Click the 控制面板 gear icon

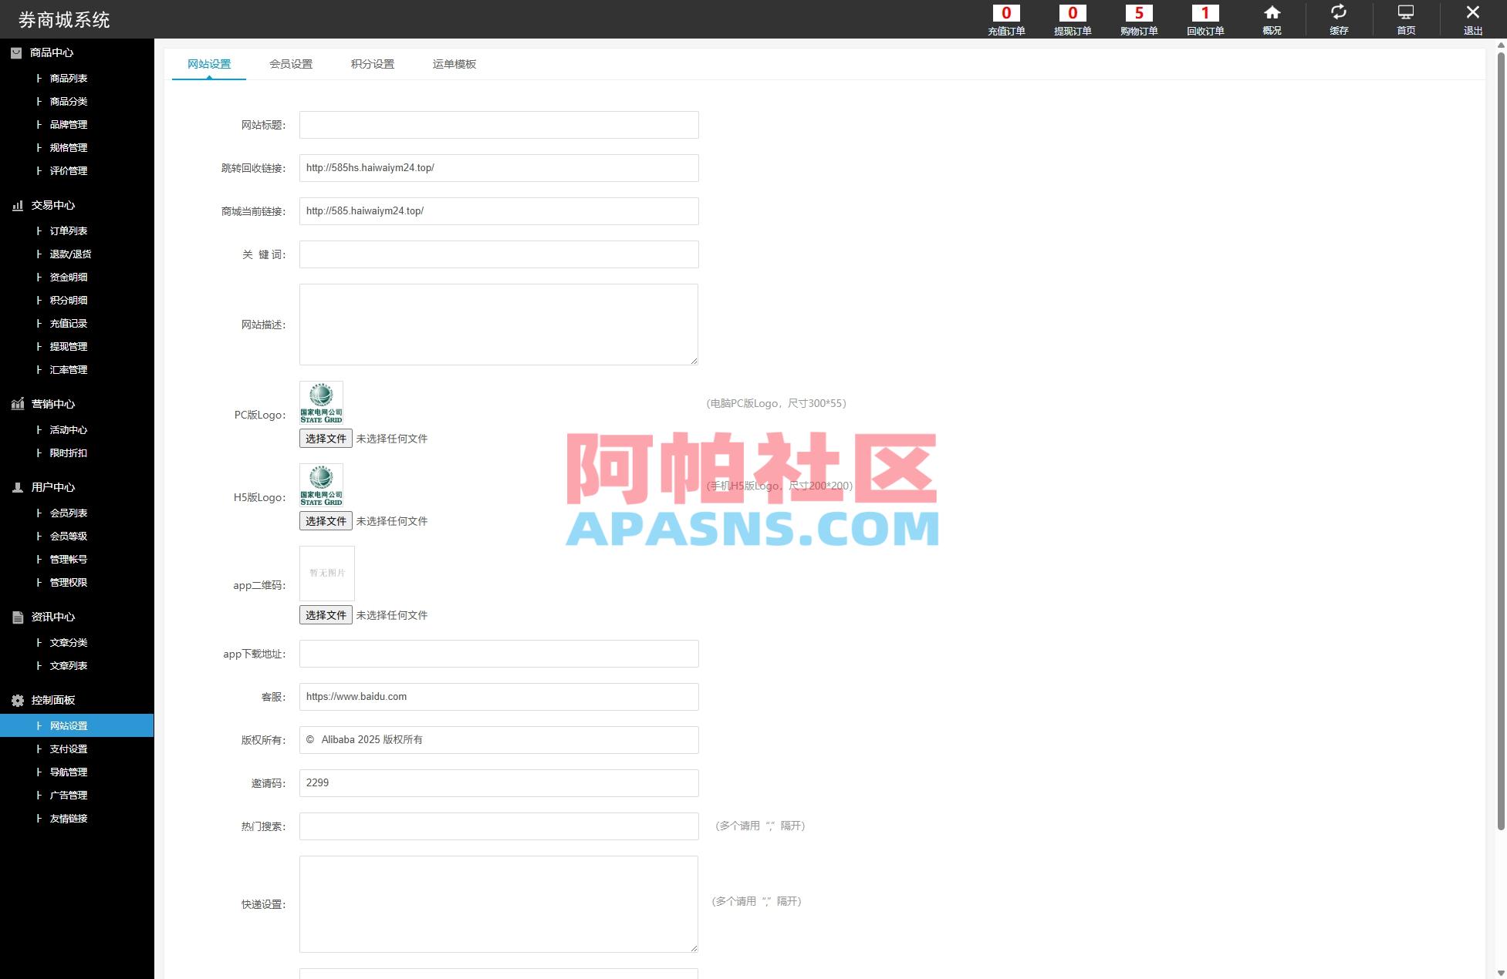click(17, 700)
